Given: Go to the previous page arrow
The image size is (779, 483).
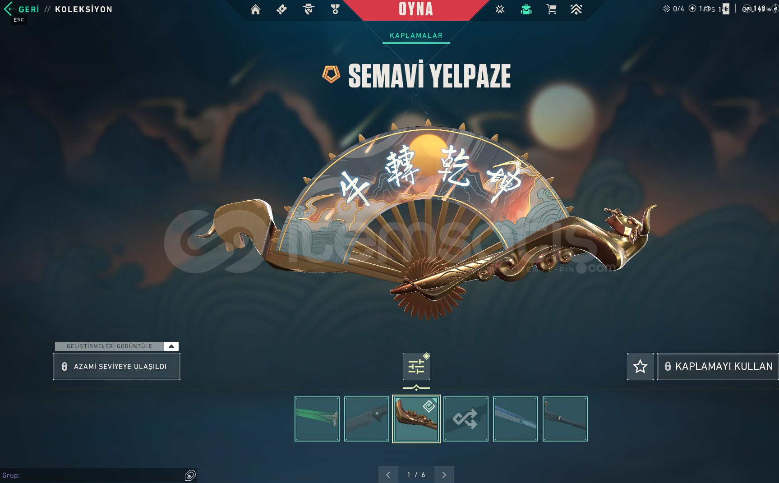Looking at the screenshot, I should pyautogui.click(x=388, y=474).
